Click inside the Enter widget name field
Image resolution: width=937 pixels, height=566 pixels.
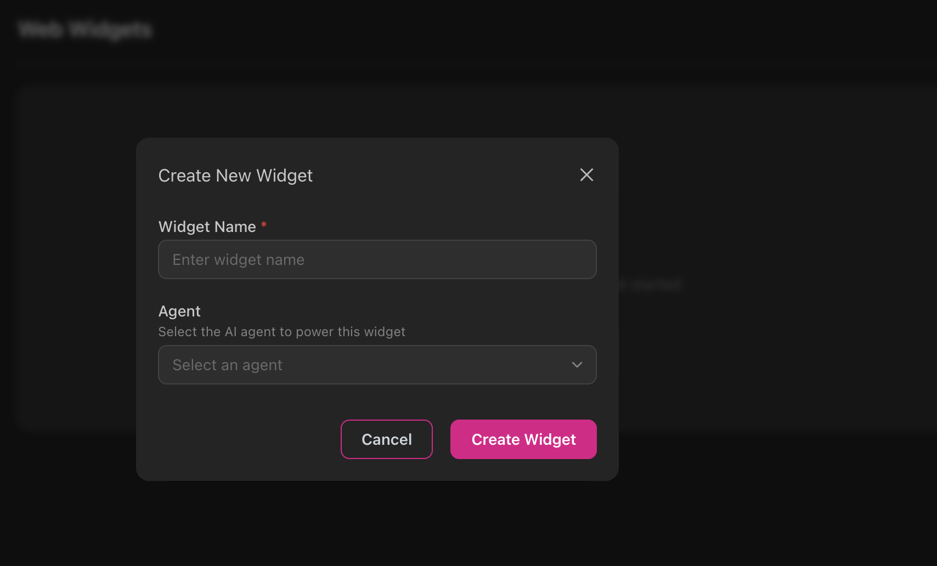(377, 259)
